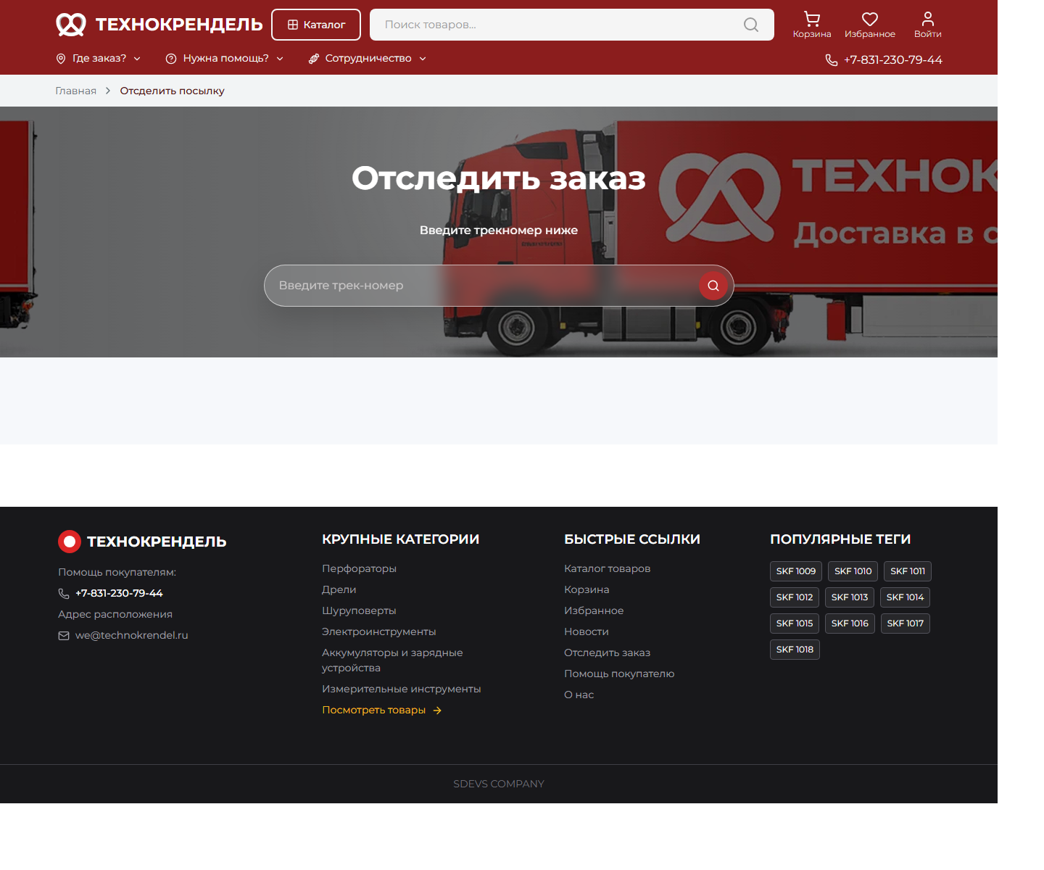Click the help question mark icon
1044x870 pixels.
tap(171, 59)
